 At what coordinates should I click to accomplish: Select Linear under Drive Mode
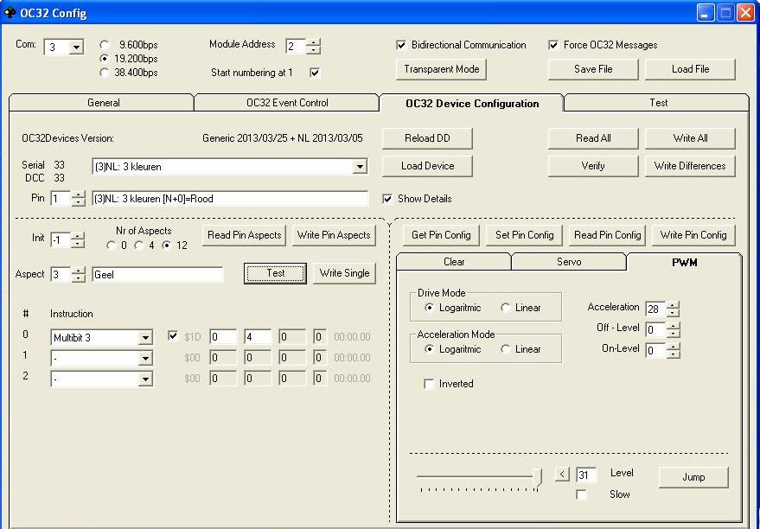pos(505,308)
